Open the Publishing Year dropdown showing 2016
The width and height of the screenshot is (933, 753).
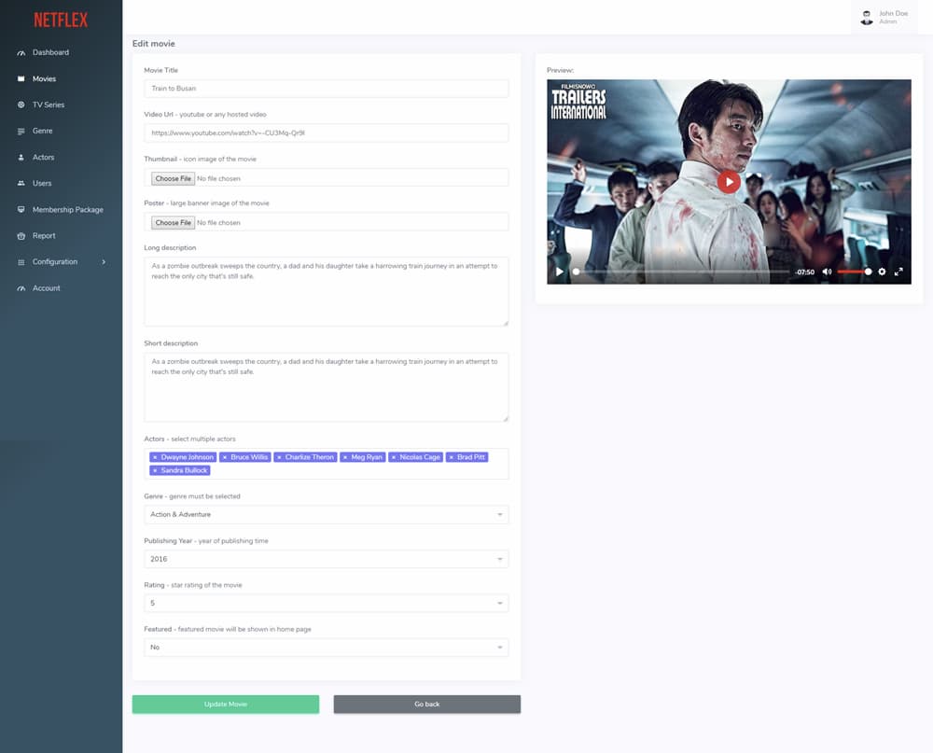coord(326,559)
